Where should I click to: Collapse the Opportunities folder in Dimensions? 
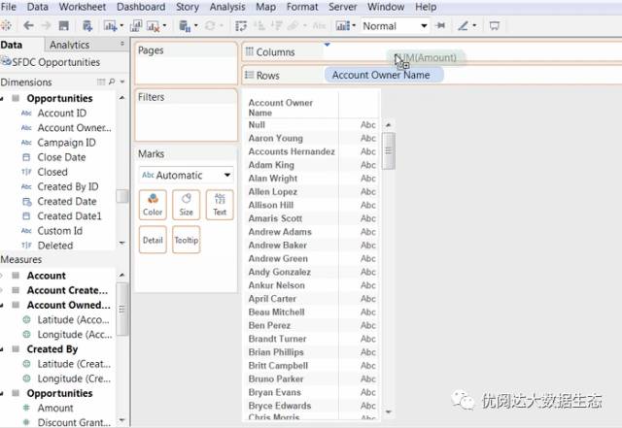click(4, 99)
